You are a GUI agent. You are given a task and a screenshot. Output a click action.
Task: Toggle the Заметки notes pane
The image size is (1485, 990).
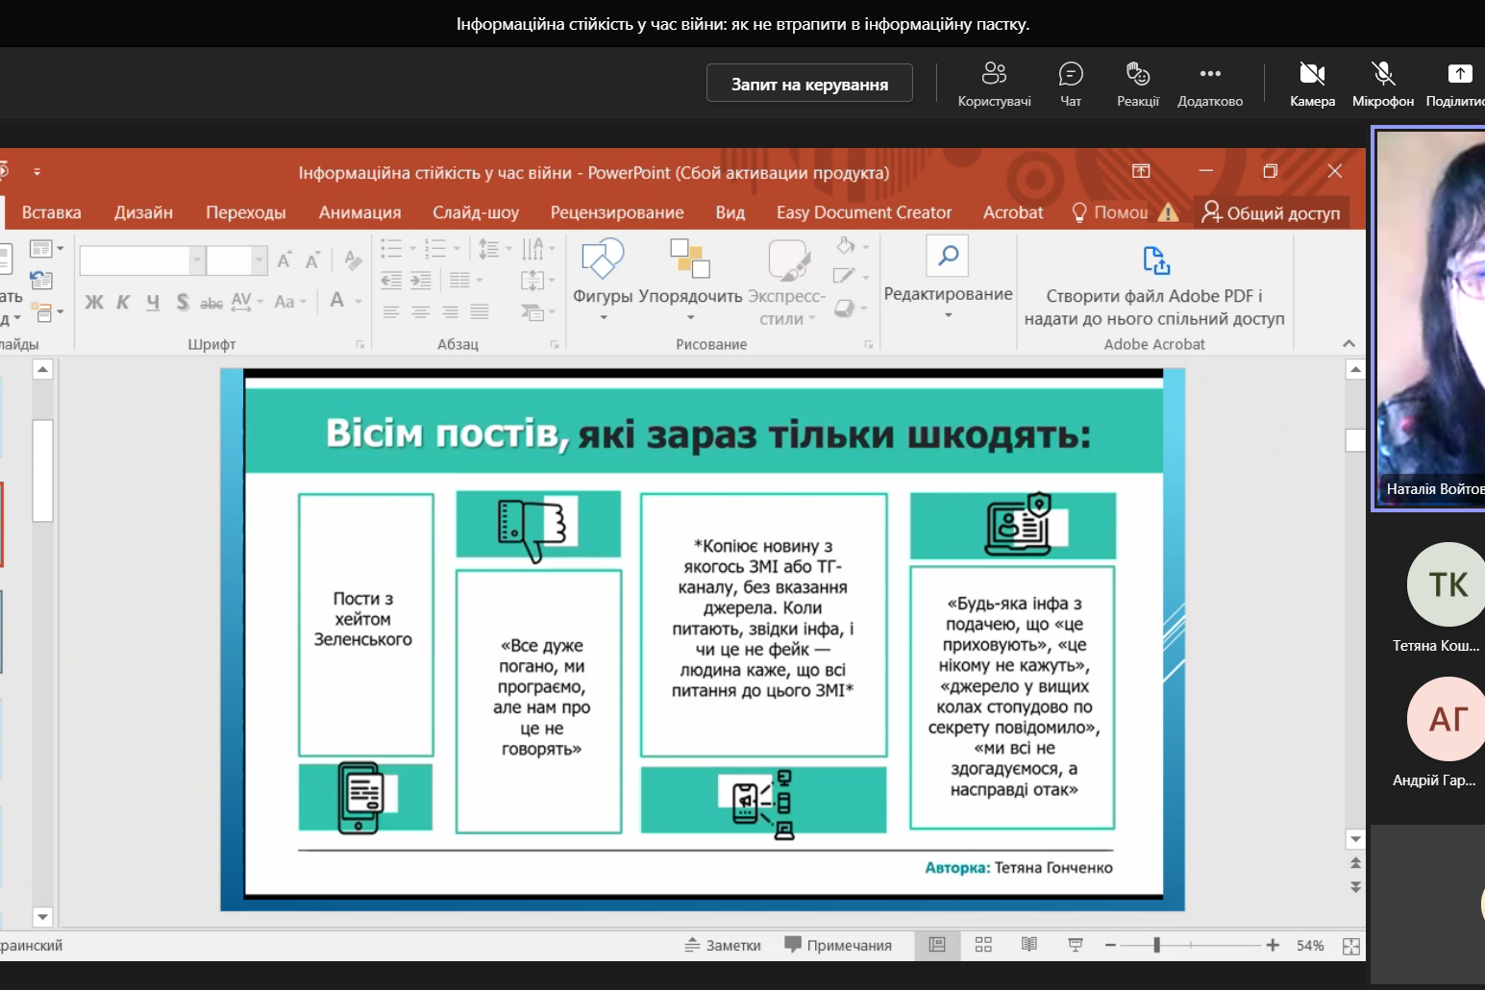(723, 945)
